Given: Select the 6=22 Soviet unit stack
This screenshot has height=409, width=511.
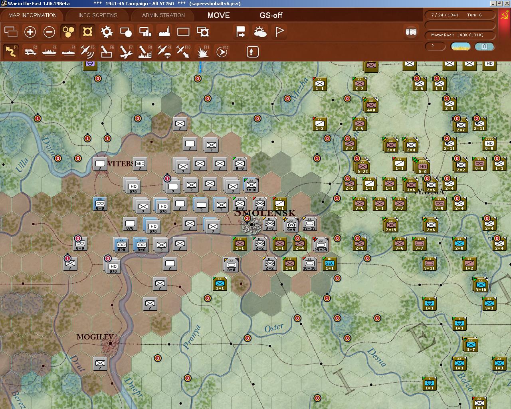Looking at the screenshot, I should click(x=362, y=165).
